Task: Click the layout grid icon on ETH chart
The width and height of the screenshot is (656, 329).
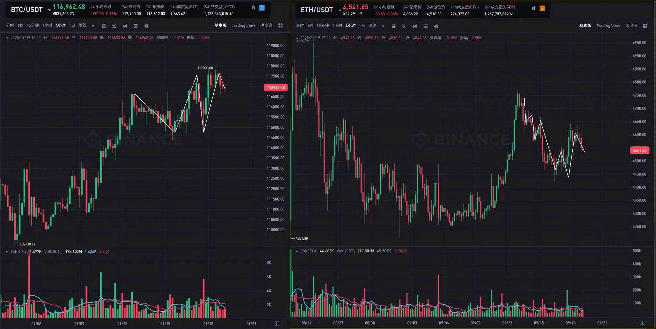Action: click(x=645, y=26)
